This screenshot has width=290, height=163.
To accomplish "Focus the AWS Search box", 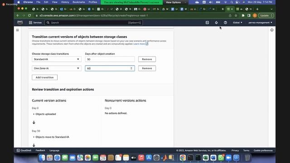I will [x=94, y=23].
